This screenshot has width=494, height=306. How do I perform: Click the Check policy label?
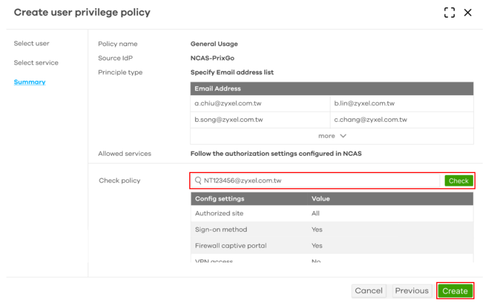(x=120, y=181)
